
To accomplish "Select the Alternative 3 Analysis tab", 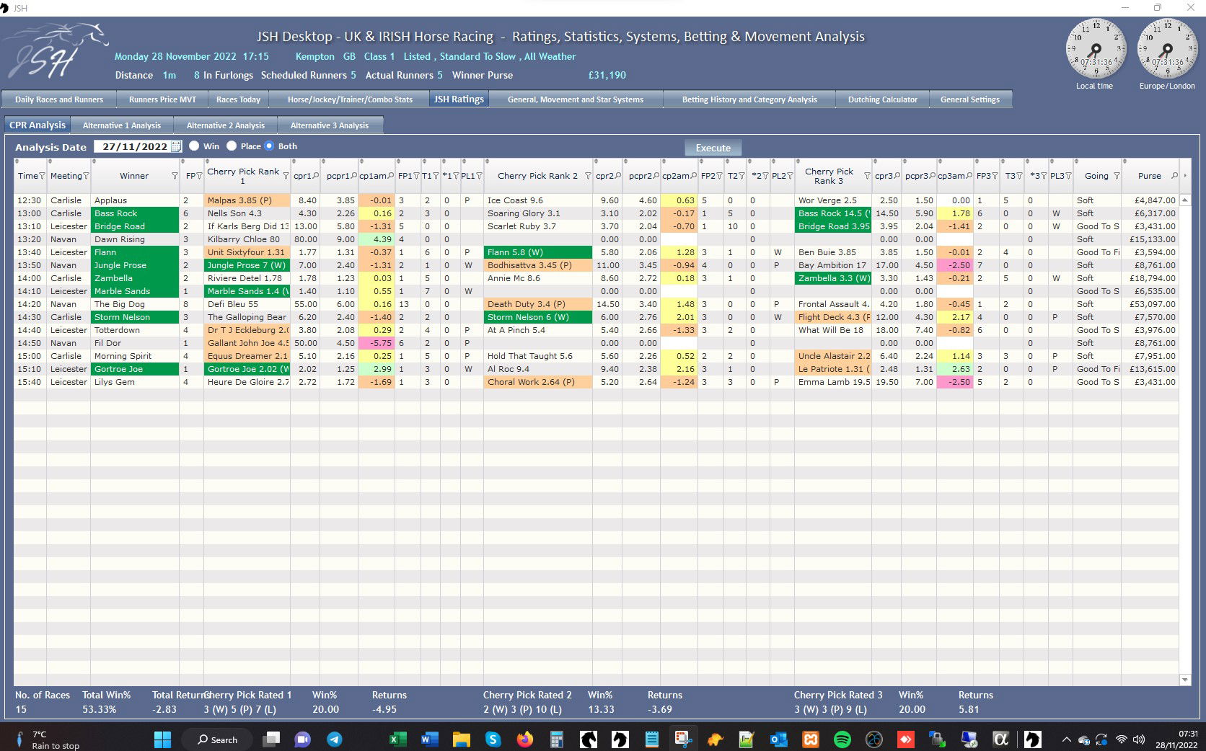I will 330,125.
